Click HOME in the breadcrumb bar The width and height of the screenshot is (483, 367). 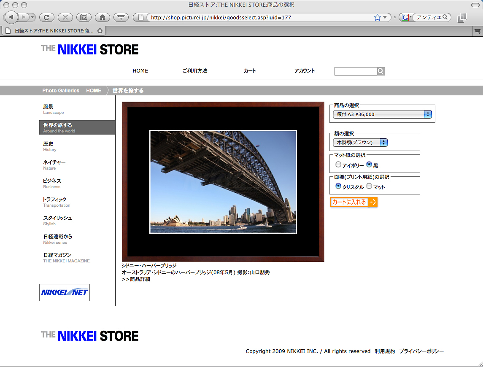[x=94, y=91]
